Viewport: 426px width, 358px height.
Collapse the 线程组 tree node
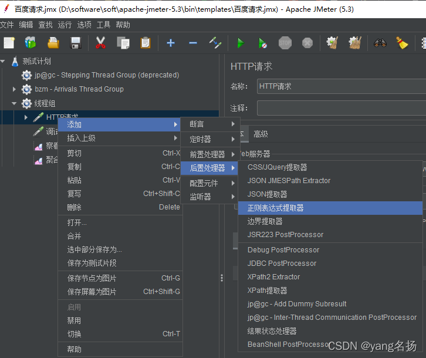point(15,103)
